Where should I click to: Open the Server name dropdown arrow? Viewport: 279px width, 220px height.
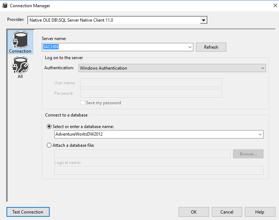click(190, 47)
